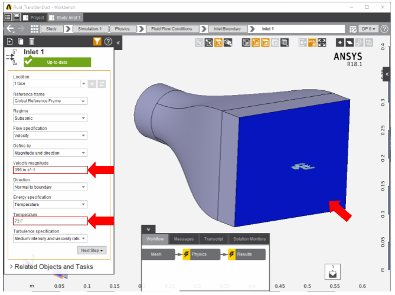
Task: Click the greyed vertex selection filter icon
Action: [x=199, y=42]
